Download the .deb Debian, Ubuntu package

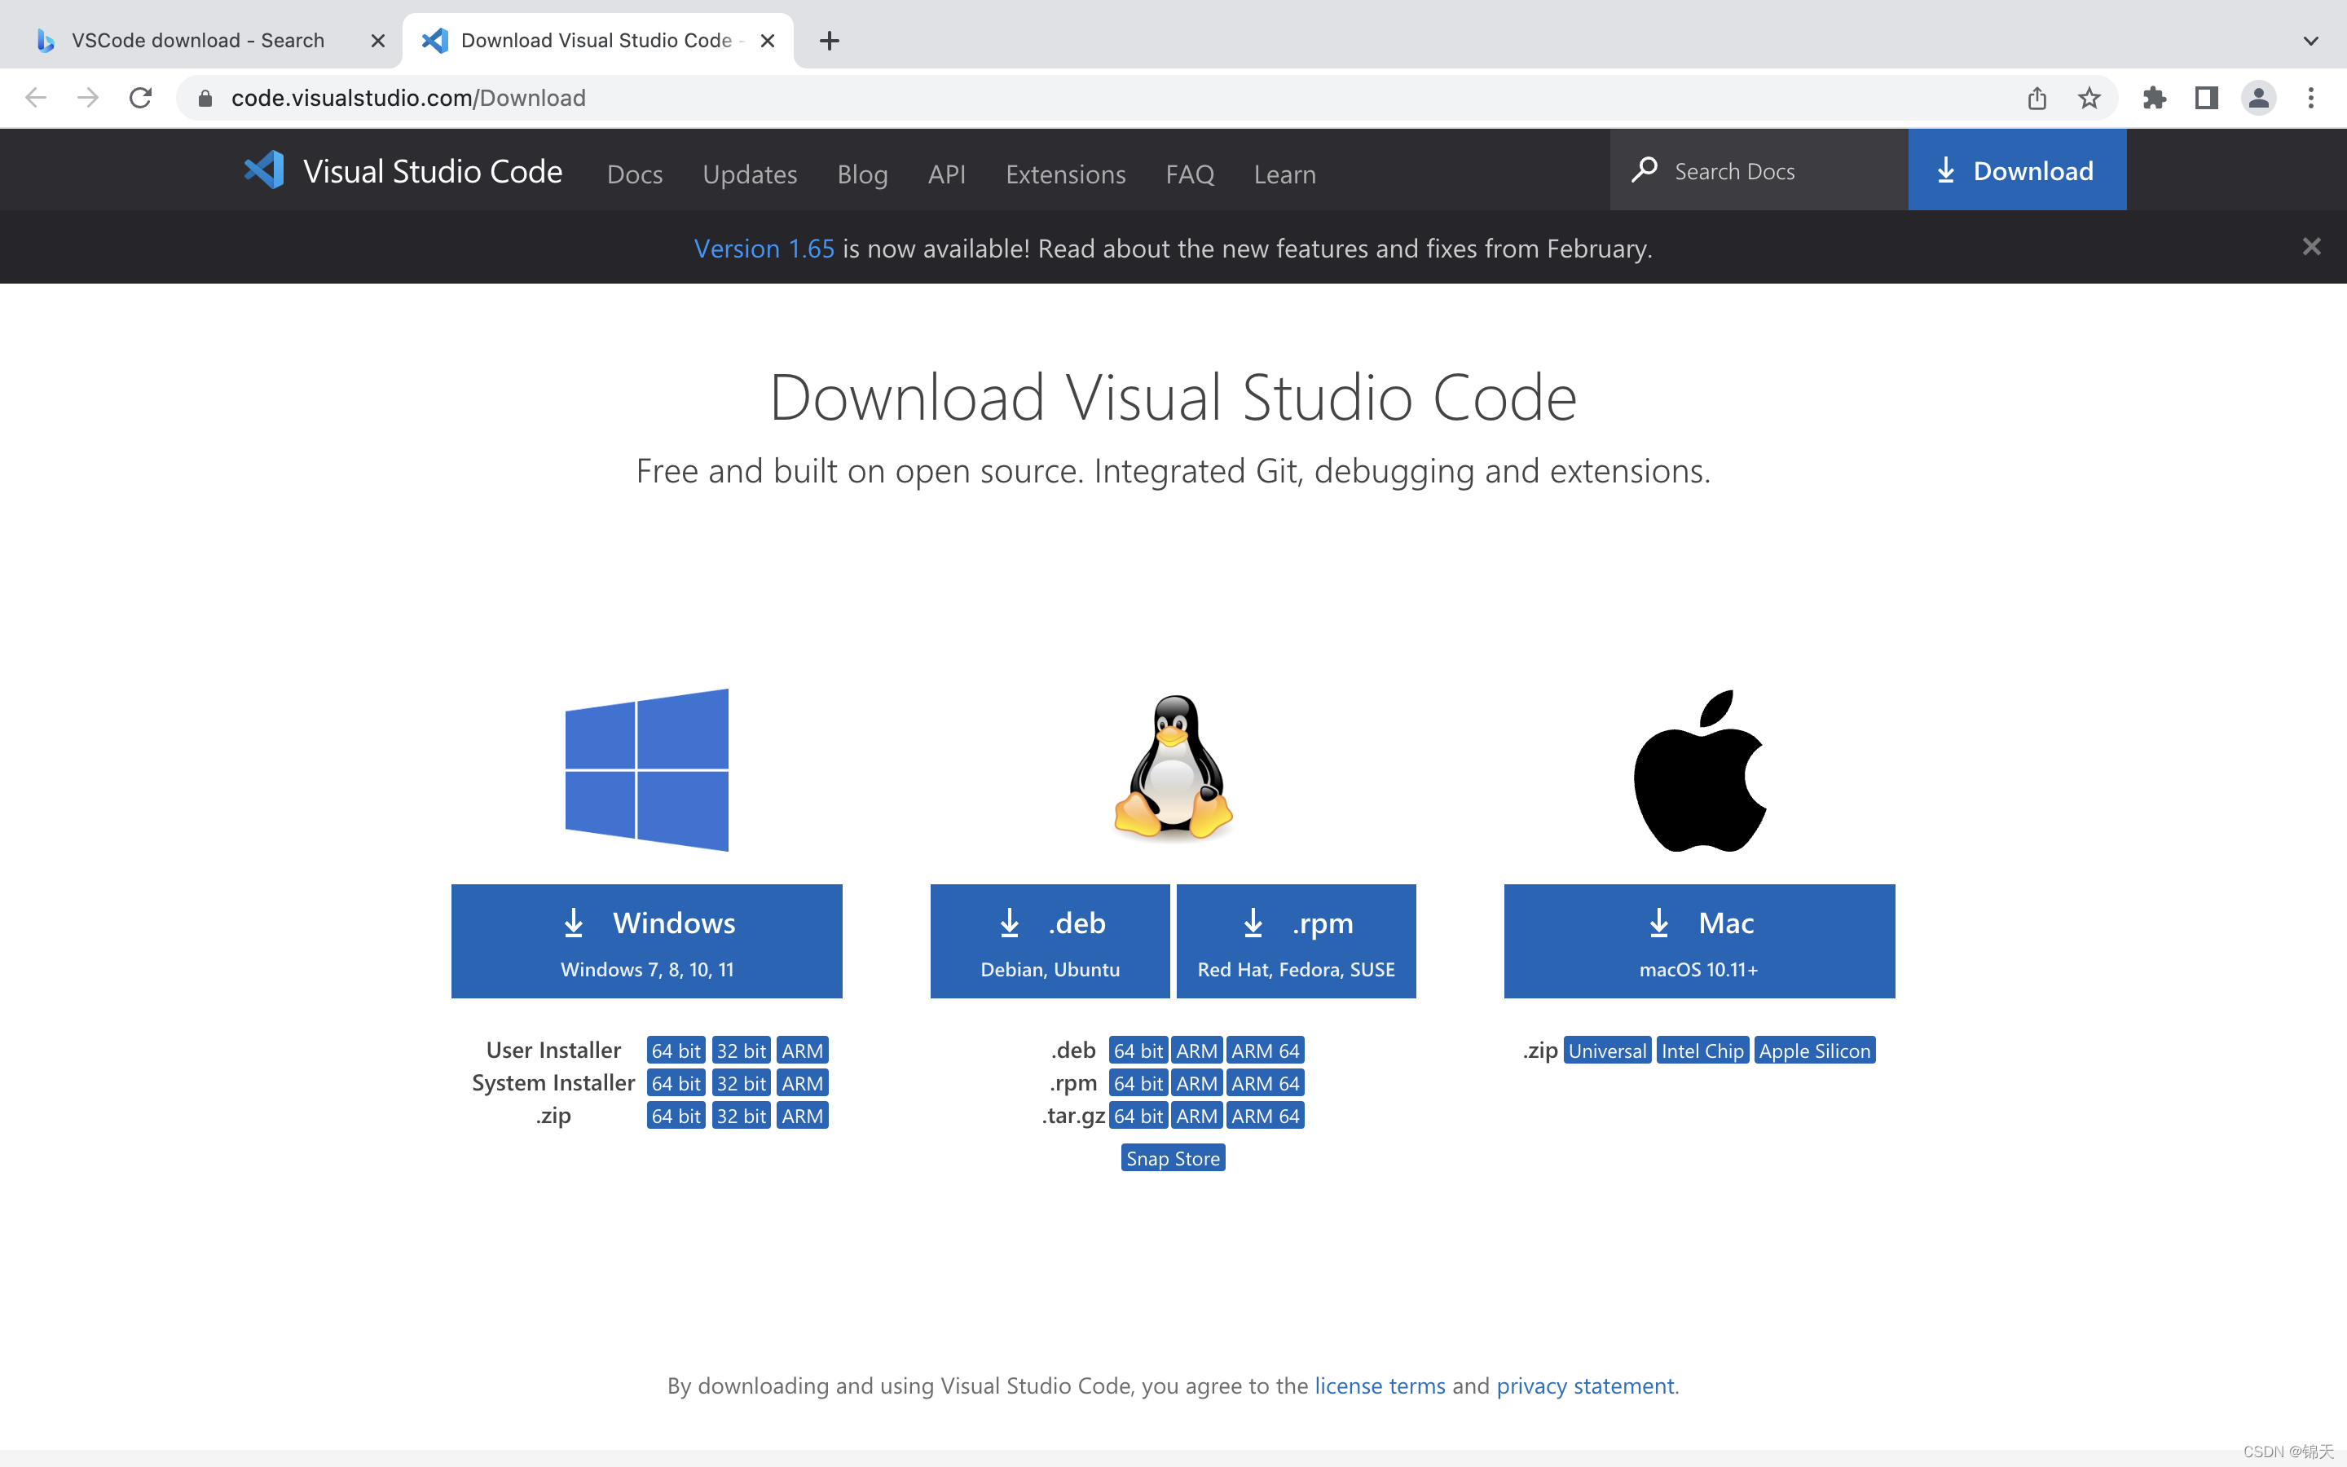(x=1050, y=941)
